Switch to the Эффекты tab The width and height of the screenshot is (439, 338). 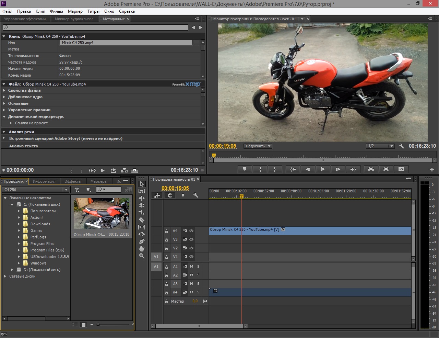[73, 181]
